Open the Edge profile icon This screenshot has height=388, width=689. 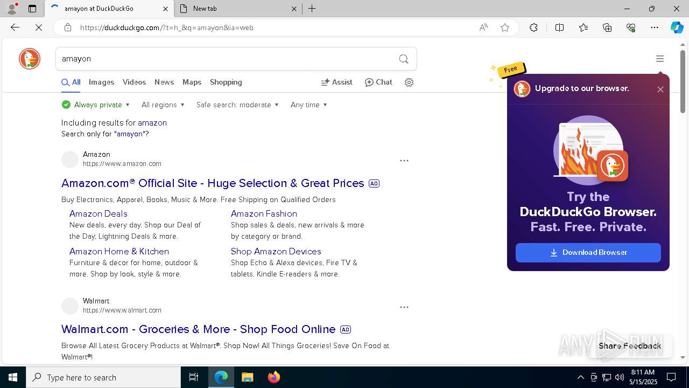(x=12, y=9)
